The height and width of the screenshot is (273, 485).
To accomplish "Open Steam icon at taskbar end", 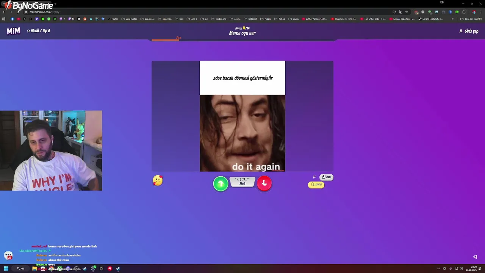I will tap(118, 268).
